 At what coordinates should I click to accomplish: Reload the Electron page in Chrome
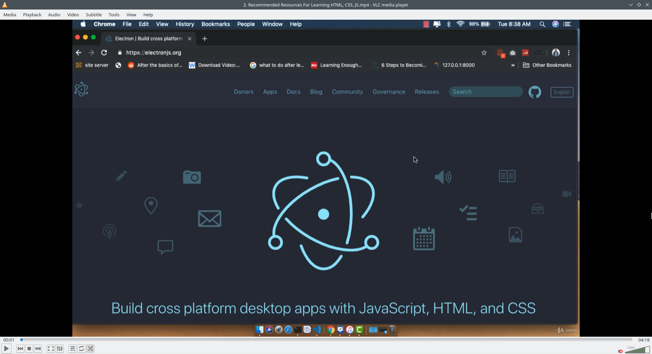[104, 53]
